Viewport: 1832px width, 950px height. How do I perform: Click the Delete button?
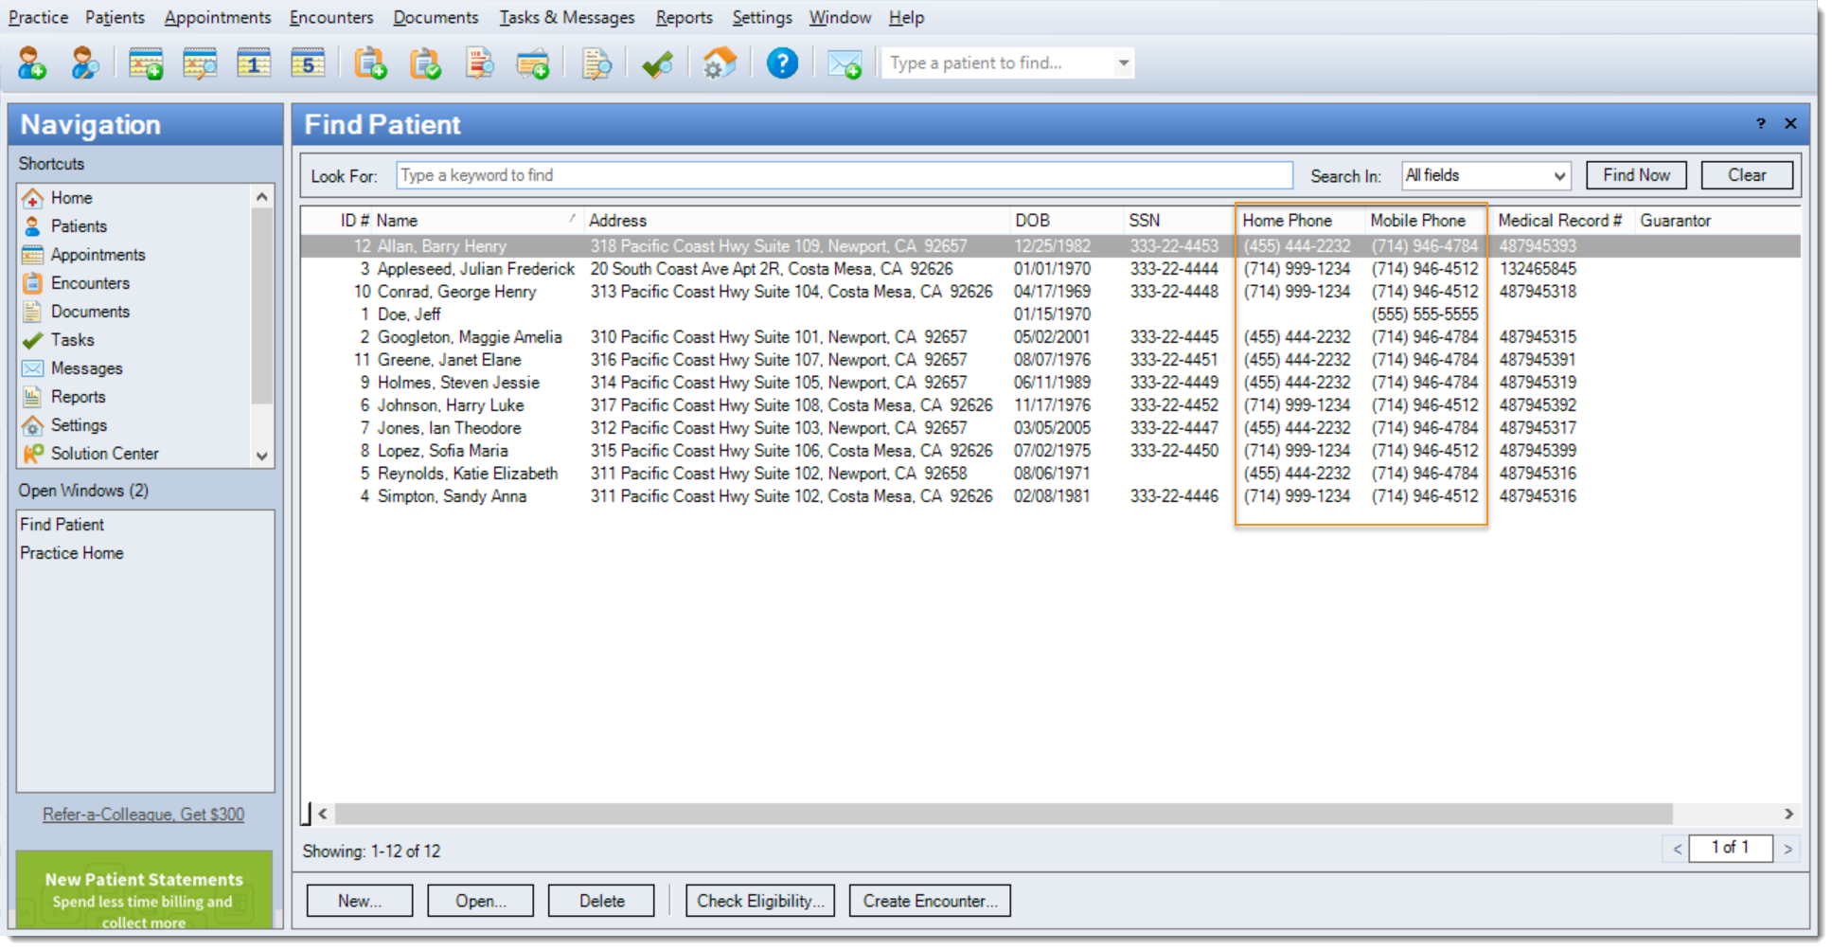(601, 901)
